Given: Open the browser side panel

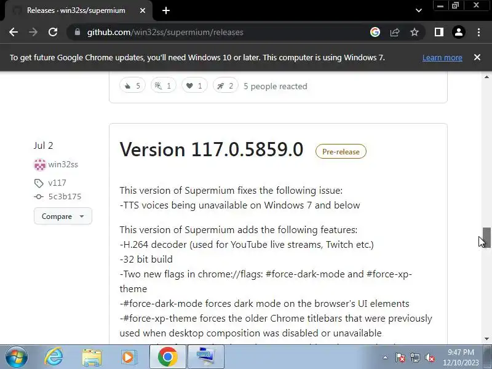Looking at the screenshot, I should point(439,32).
